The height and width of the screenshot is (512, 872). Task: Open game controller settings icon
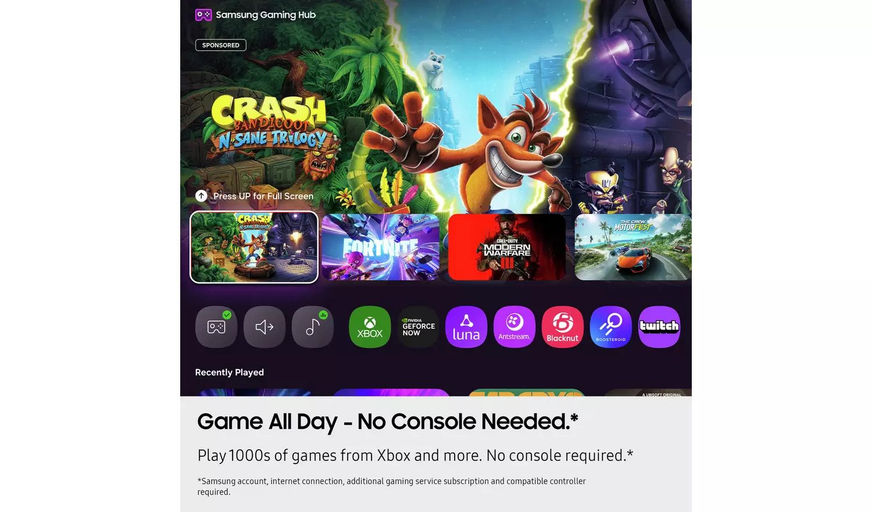(x=216, y=327)
